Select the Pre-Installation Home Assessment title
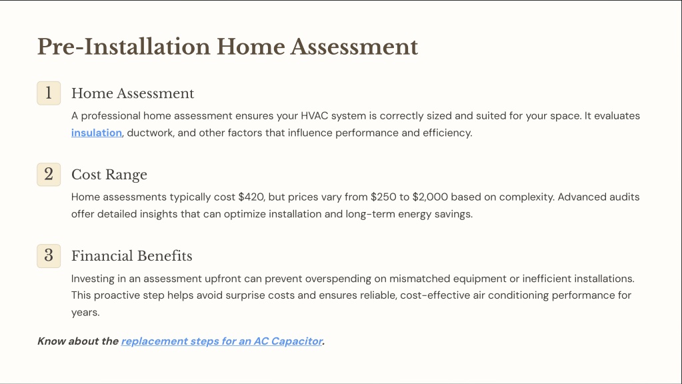The width and height of the screenshot is (682, 384). click(x=227, y=47)
